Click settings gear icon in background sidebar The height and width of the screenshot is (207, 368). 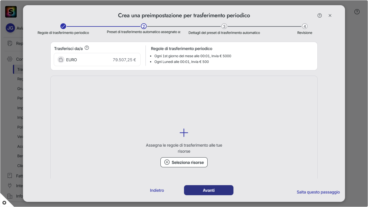click(x=10, y=59)
